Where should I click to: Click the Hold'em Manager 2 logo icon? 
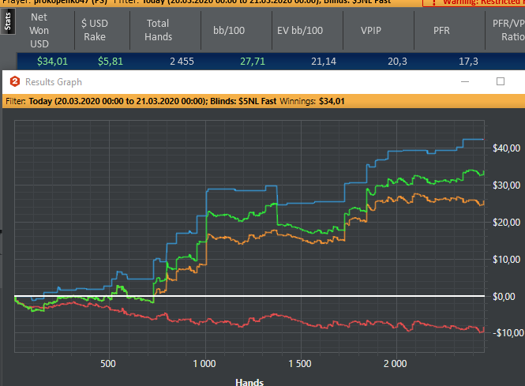[15, 81]
